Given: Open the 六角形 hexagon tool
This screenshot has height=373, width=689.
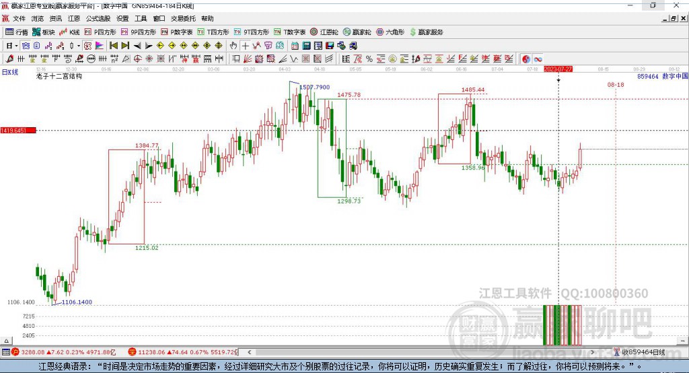Looking at the screenshot, I should 390,32.
